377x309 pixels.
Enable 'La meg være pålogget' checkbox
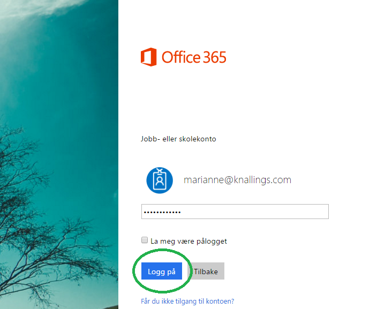click(x=145, y=240)
